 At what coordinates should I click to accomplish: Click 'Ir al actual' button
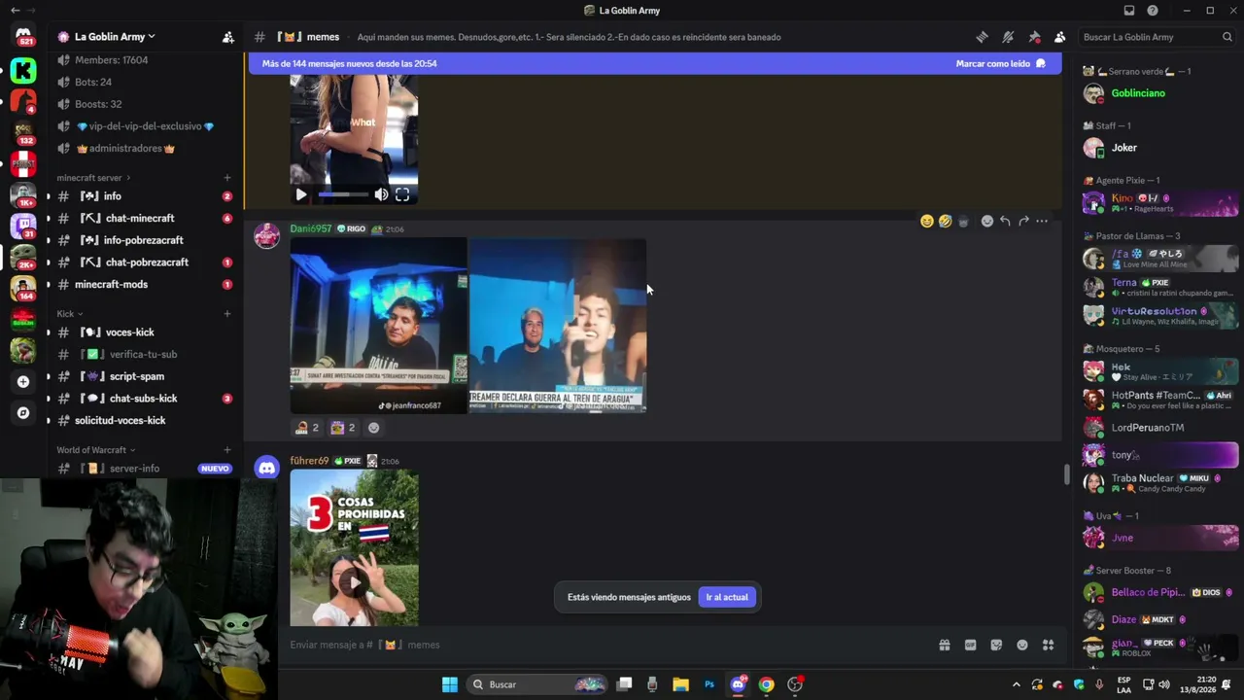tap(727, 597)
